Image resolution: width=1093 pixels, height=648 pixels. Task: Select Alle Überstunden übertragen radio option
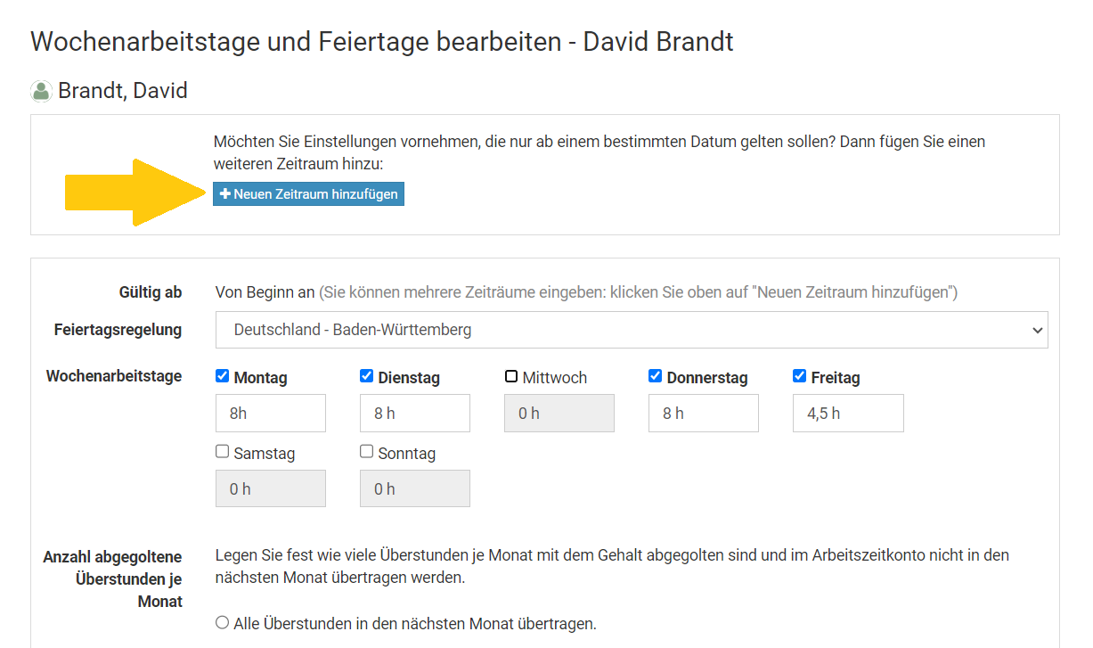(x=223, y=623)
